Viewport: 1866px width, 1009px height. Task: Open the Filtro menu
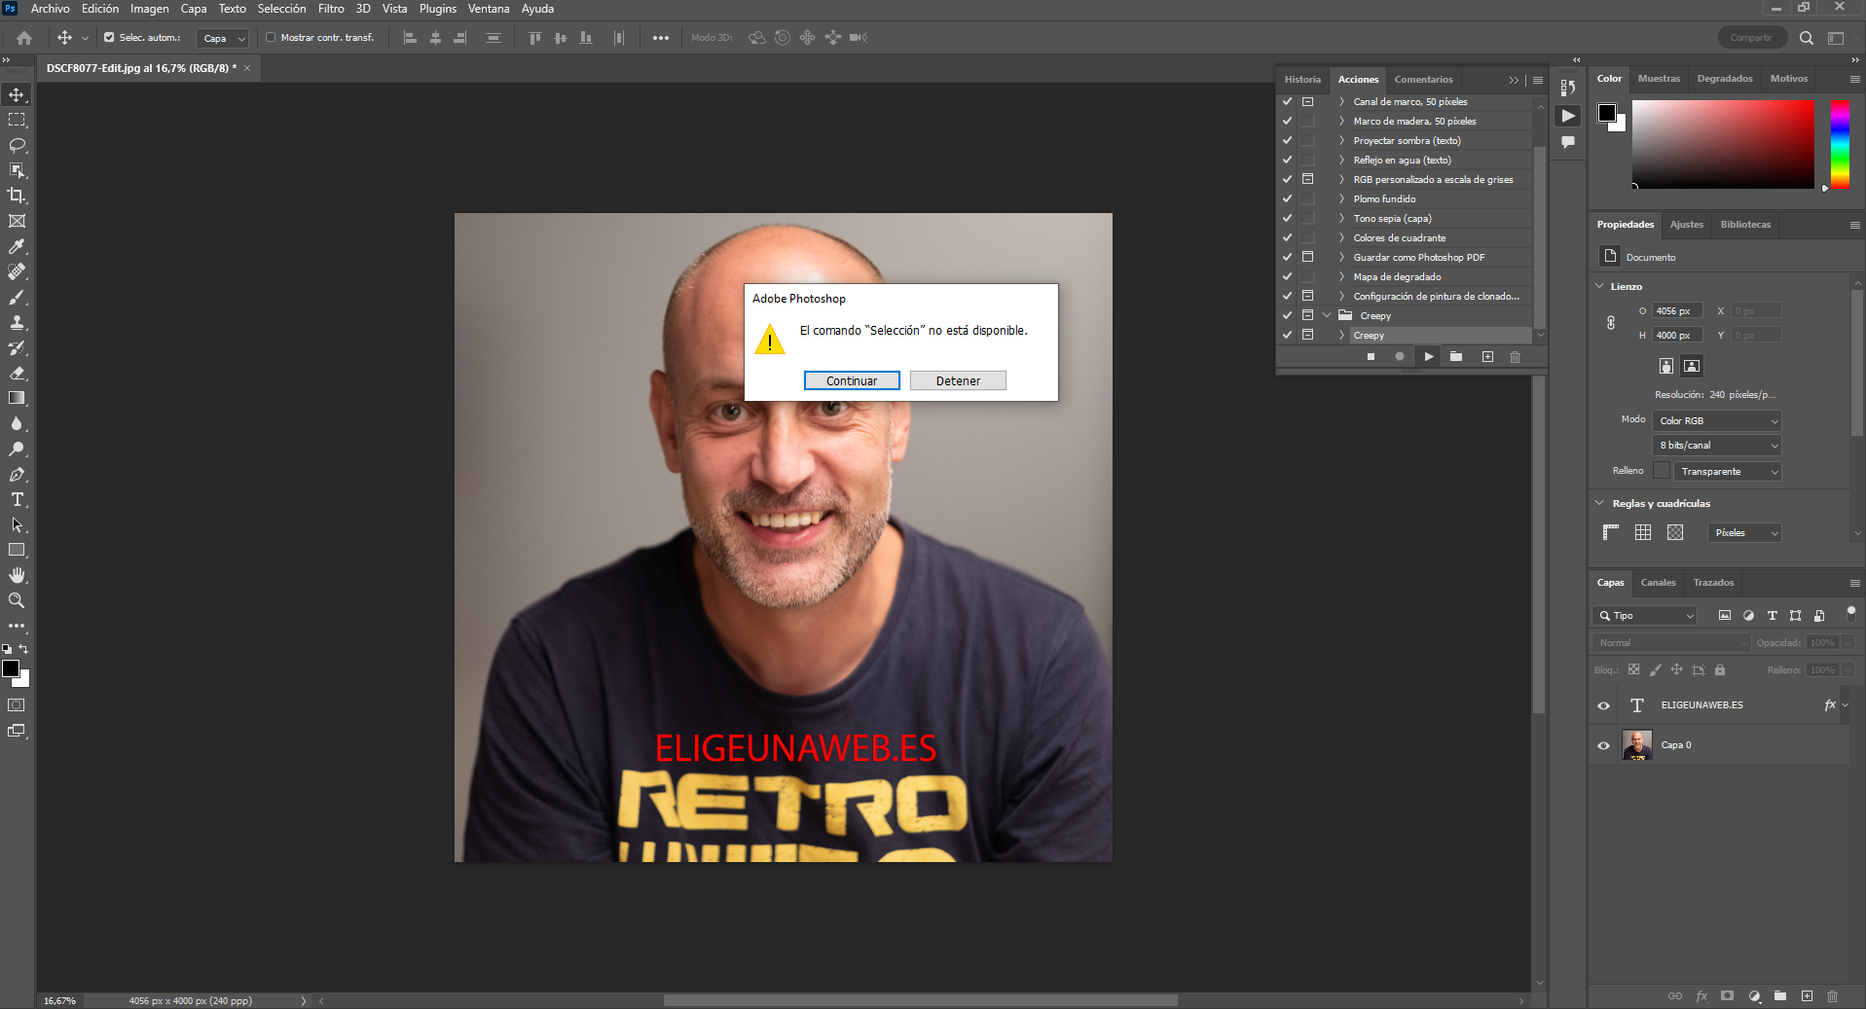pyautogui.click(x=331, y=9)
